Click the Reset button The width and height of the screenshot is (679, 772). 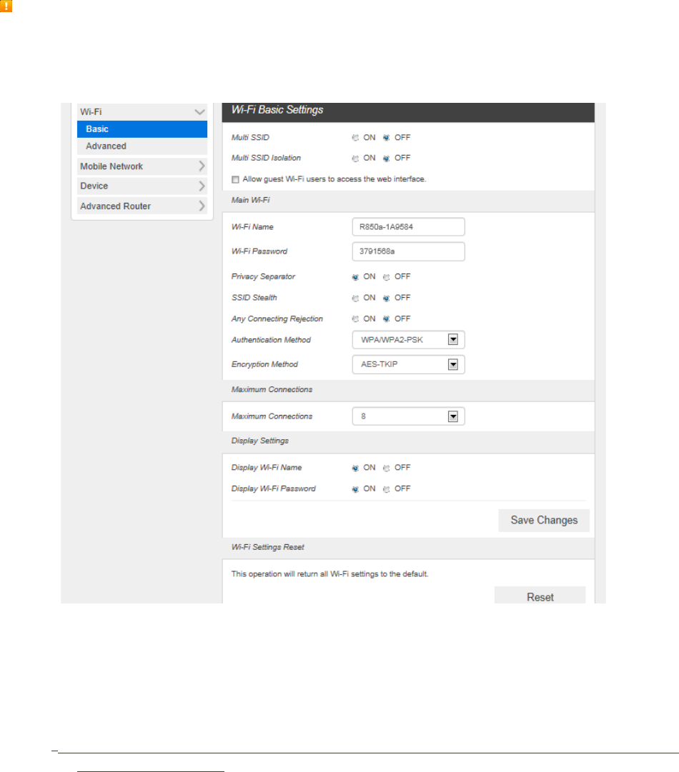point(540,596)
